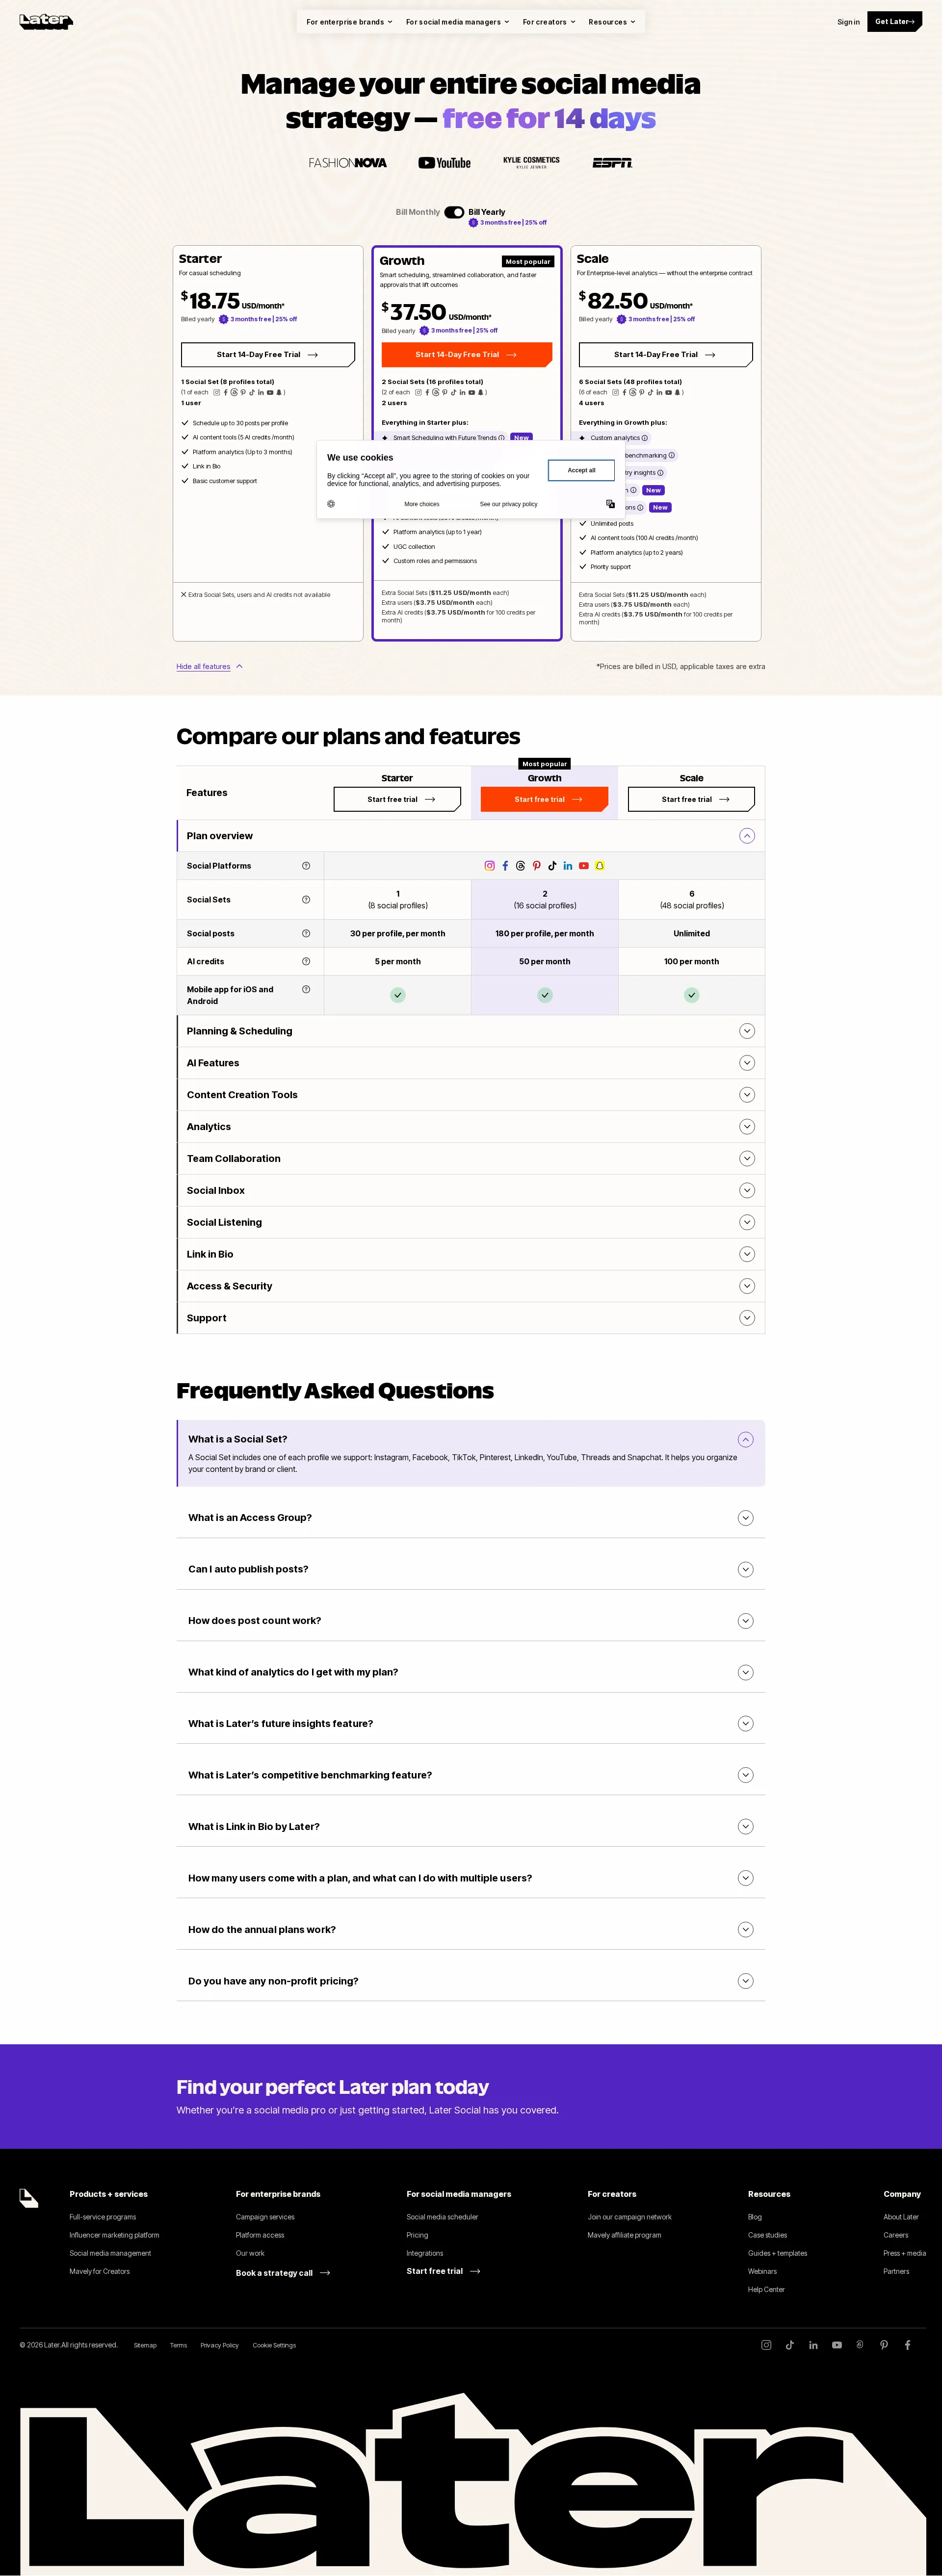The width and height of the screenshot is (942, 2576).
Task: Open the info tooltip next to Social Sets
Action: coord(306,899)
